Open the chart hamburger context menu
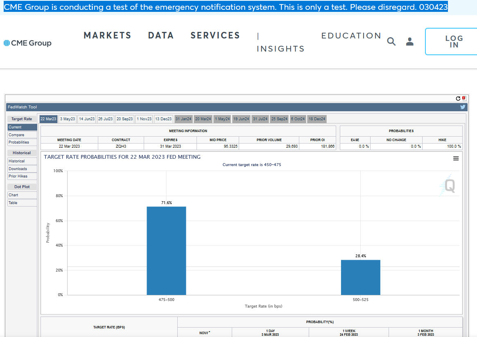Image resolution: width=477 pixels, height=337 pixels. pyautogui.click(x=456, y=158)
